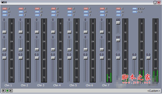162x94 pixels.
Task: Toggle the R button on channel 7
Action: (x=102, y=8)
